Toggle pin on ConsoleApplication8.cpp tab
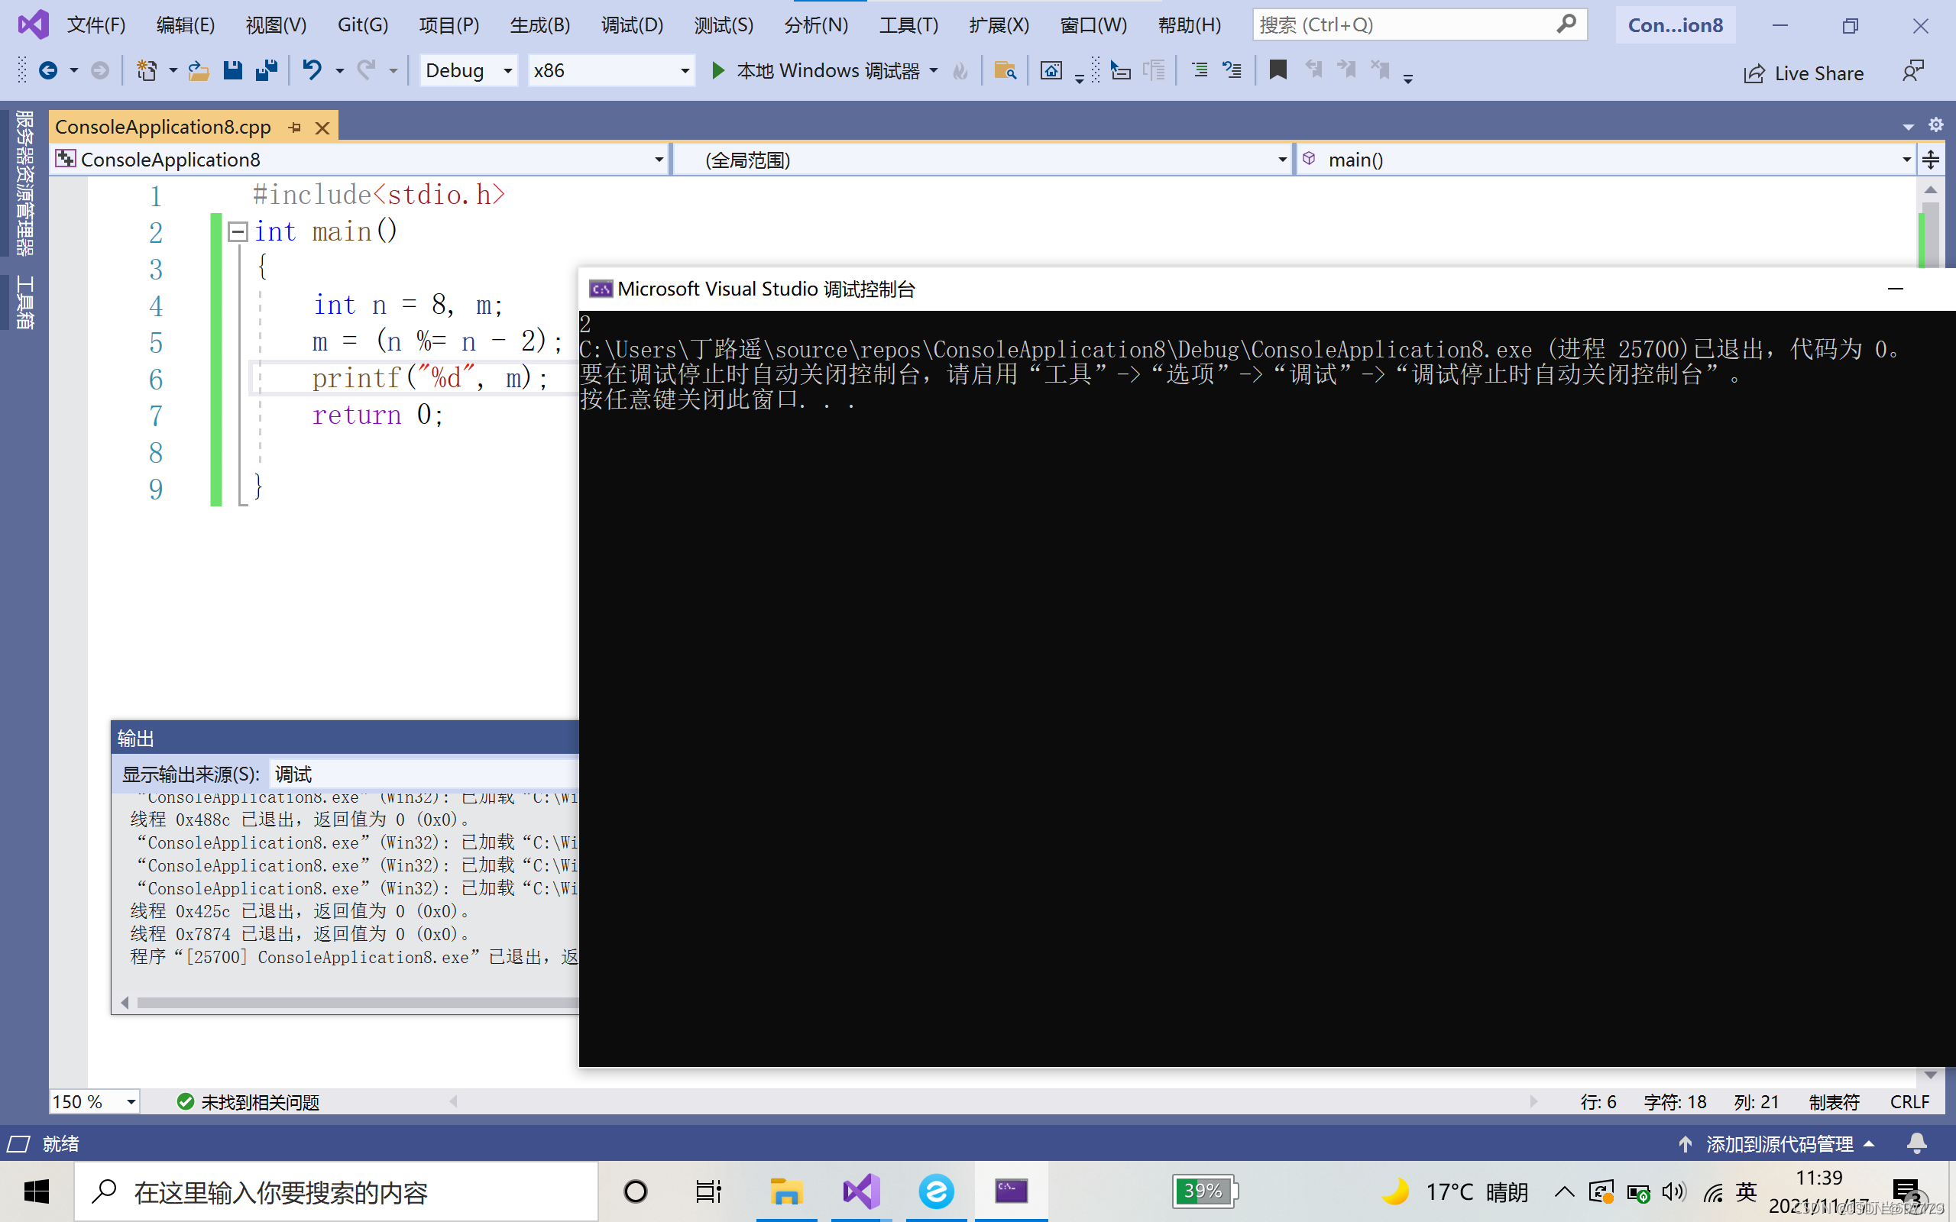 point(295,128)
